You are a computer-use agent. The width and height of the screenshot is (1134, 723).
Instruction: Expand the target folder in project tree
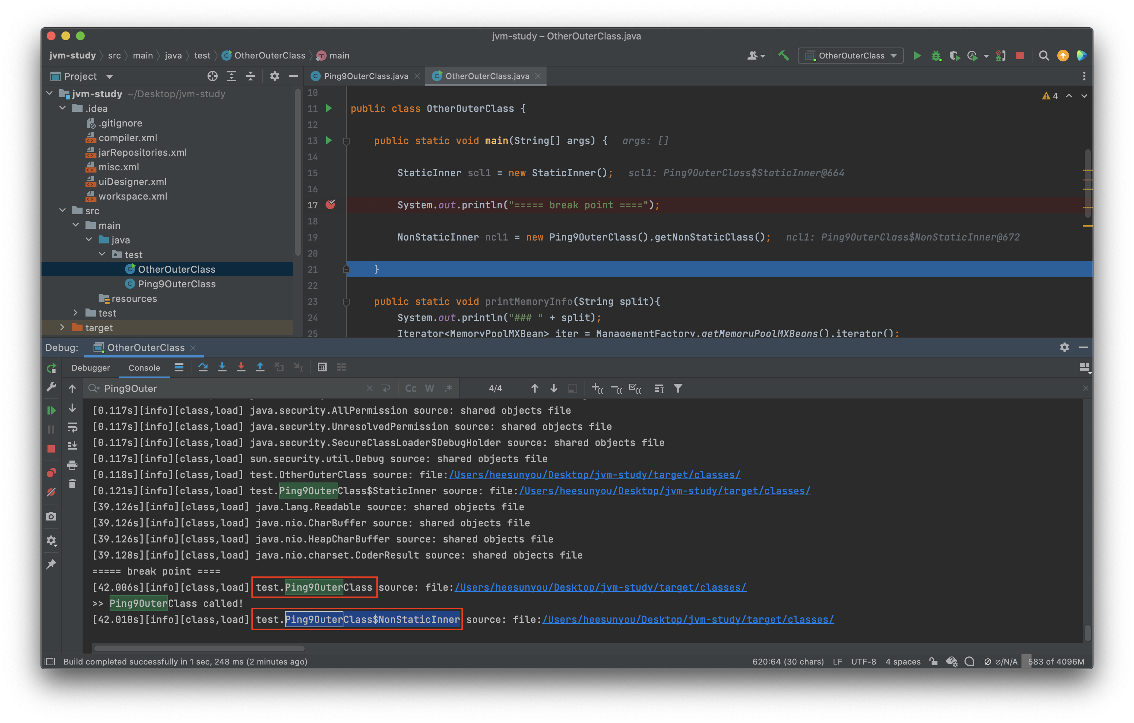(62, 327)
